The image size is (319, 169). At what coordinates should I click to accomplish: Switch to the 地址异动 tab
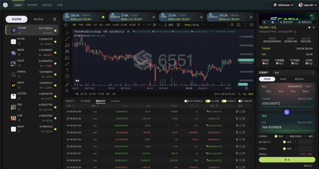pos(38,19)
